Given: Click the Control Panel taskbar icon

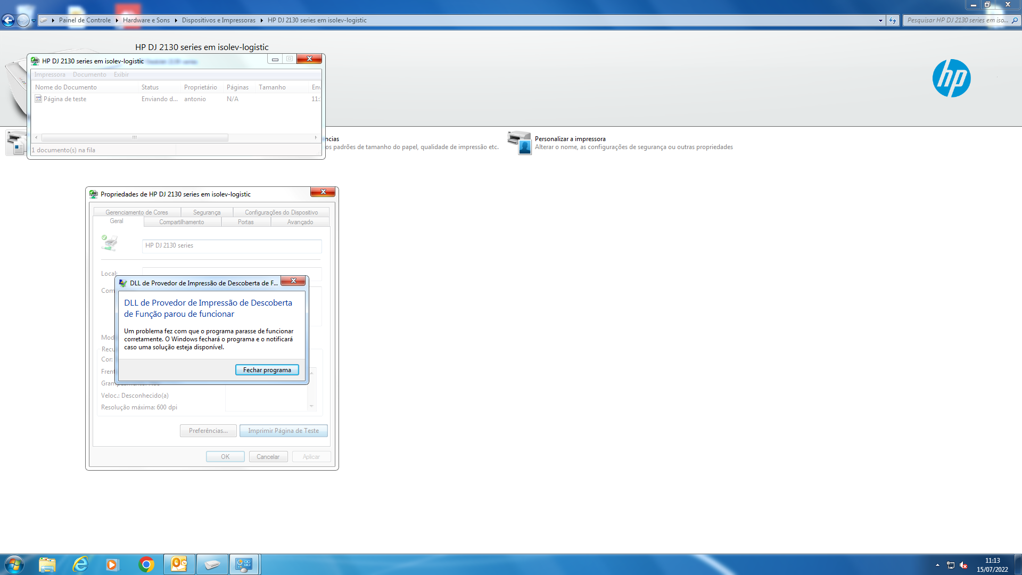Looking at the screenshot, I should tap(244, 564).
